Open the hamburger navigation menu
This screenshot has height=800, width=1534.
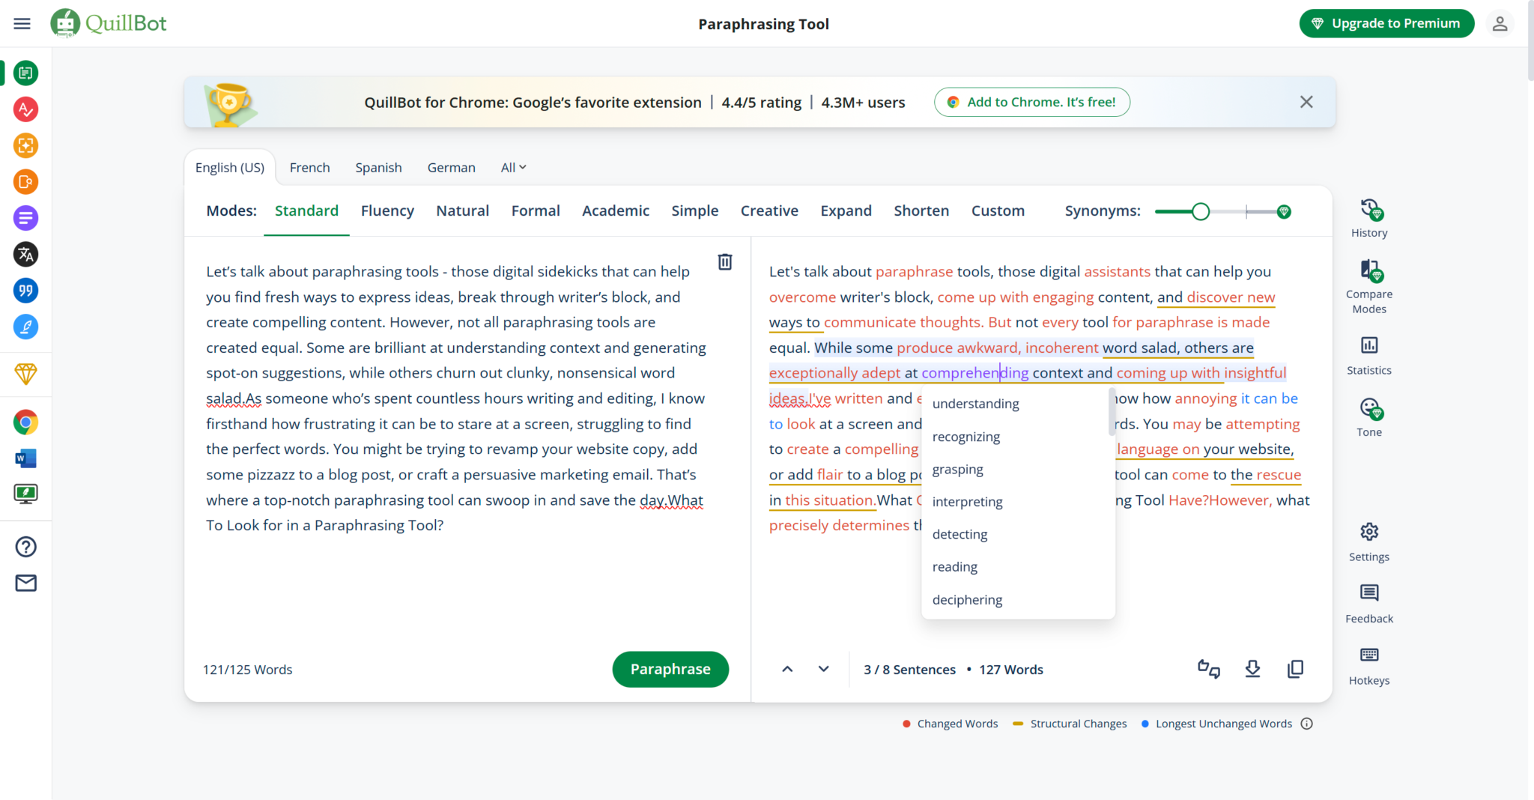[x=22, y=24]
